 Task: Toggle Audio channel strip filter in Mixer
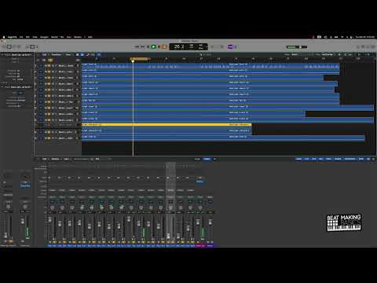298,159
